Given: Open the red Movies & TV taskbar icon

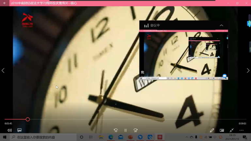Looking at the screenshot, I should coord(160,137).
